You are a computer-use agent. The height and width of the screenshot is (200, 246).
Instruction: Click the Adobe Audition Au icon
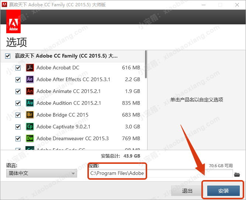(30, 103)
